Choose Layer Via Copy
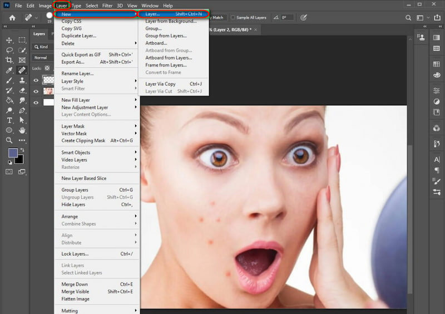This screenshot has height=314, width=445. 174,84
